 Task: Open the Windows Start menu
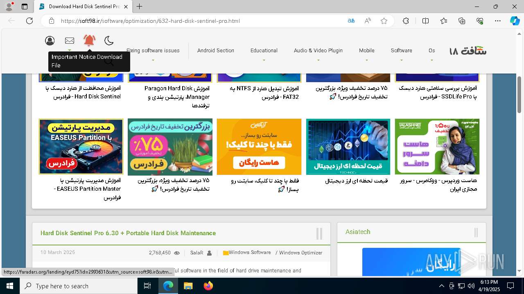[x=10, y=286]
